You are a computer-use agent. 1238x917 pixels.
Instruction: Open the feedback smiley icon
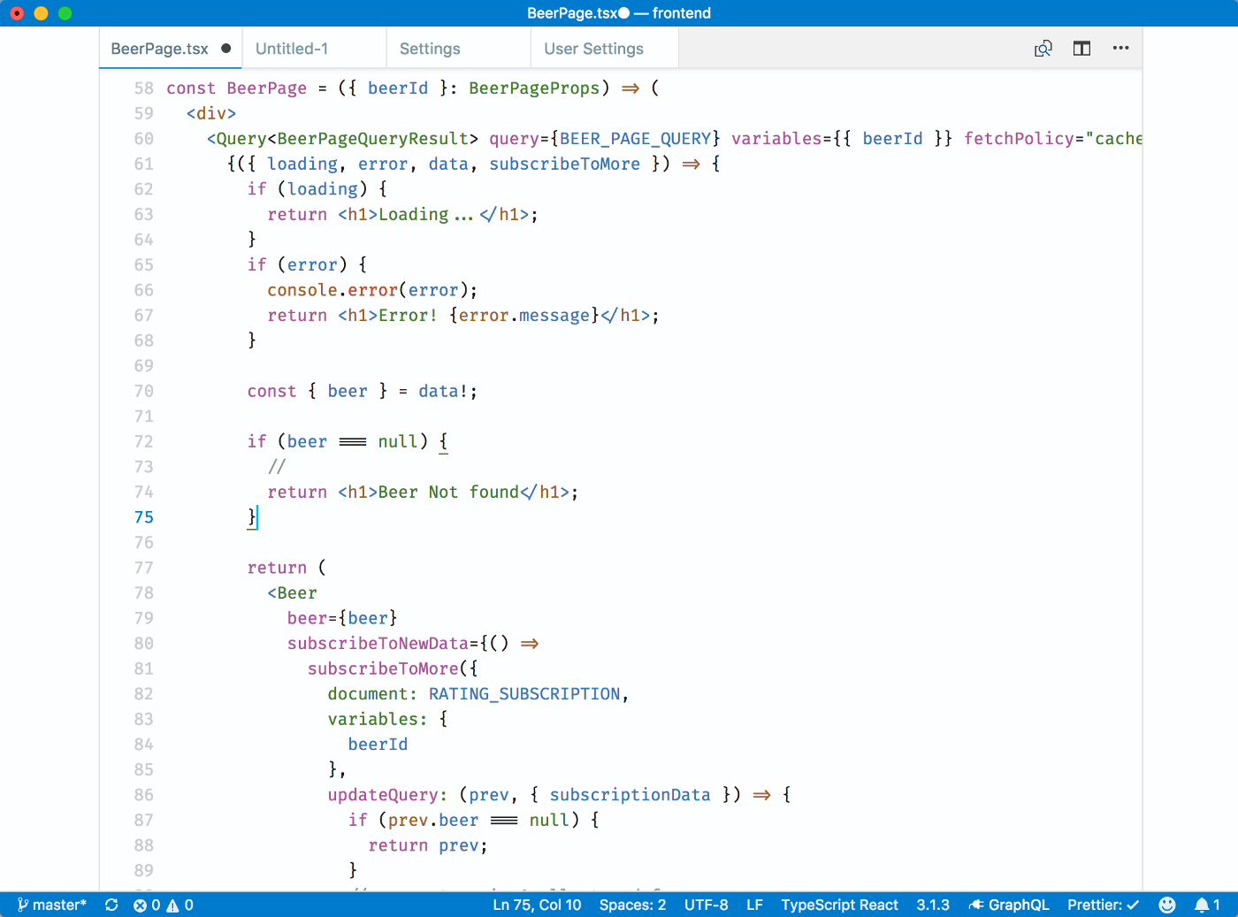tap(1167, 905)
